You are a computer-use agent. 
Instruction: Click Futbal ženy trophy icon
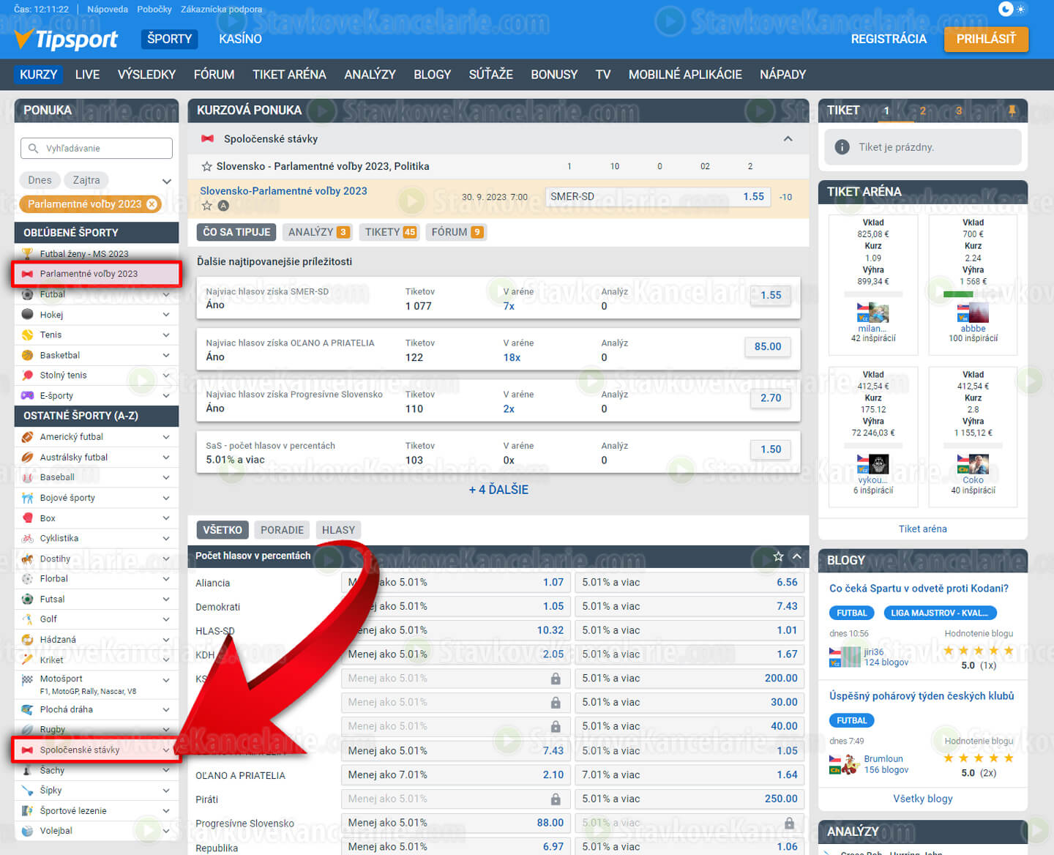coord(27,253)
